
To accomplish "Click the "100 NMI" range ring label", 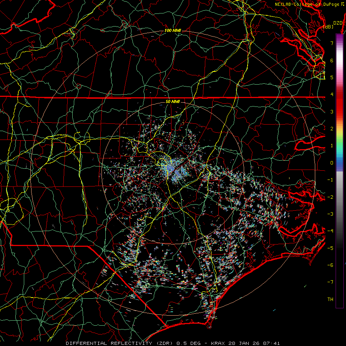I will click(172, 30).
